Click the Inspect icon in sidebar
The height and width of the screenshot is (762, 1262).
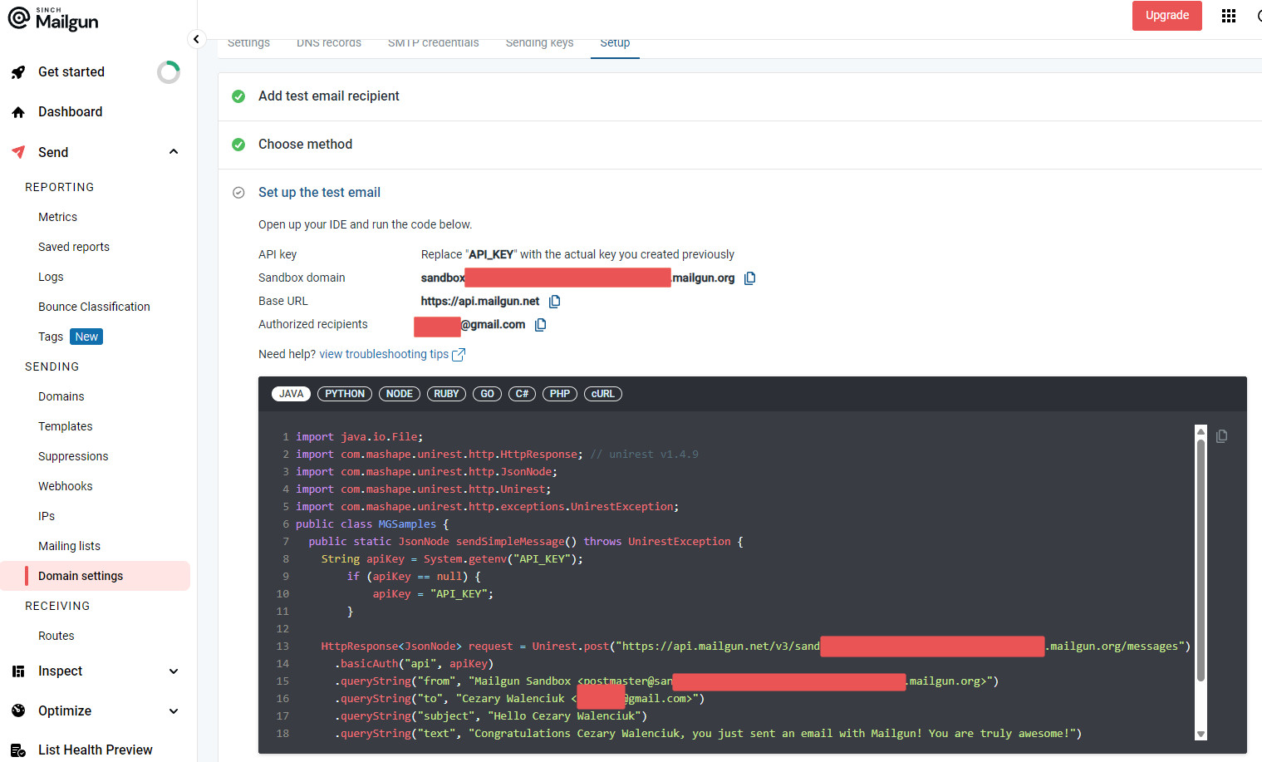(18, 671)
